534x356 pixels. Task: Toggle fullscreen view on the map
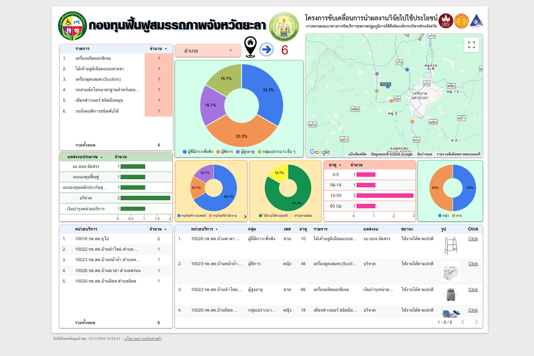click(x=471, y=45)
